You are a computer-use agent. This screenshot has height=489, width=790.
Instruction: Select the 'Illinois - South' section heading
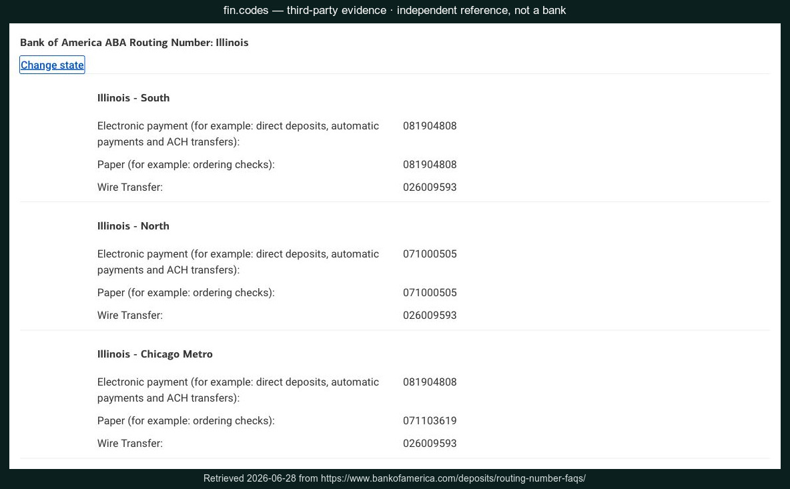pyautogui.click(x=133, y=97)
